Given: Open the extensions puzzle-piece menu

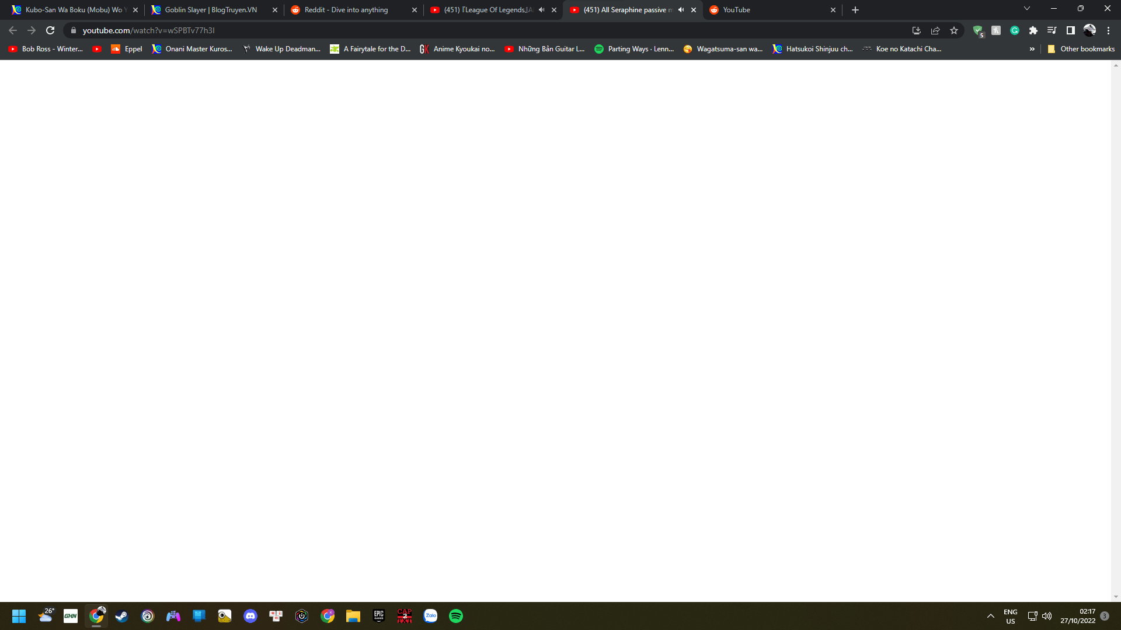Looking at the screenshot, I should click(x=1033, y=30).
